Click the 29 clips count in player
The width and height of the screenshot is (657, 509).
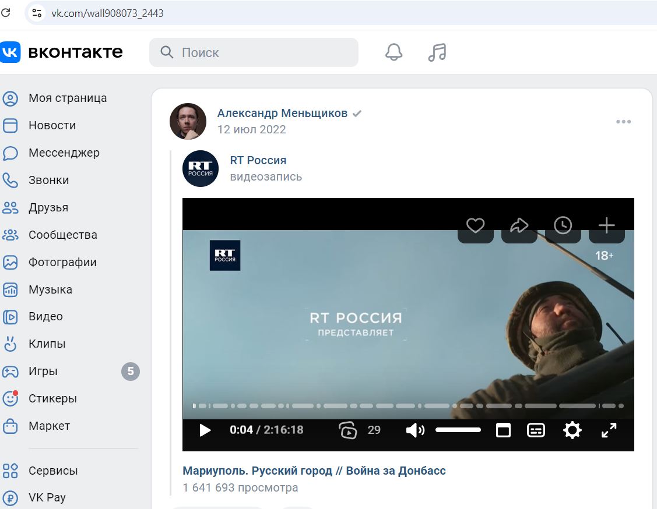click(374, 430)
